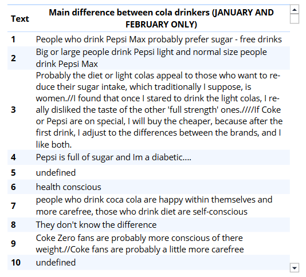Click the long response in row 3

pyautogui.click(x=159, y=110)
